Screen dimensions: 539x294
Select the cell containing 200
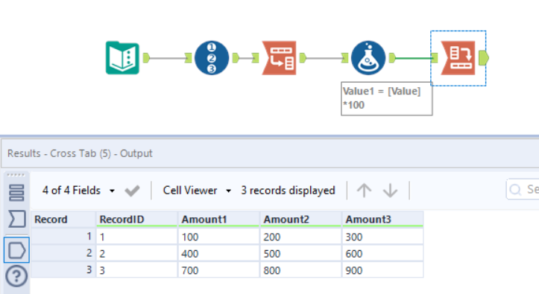[300, 237]
